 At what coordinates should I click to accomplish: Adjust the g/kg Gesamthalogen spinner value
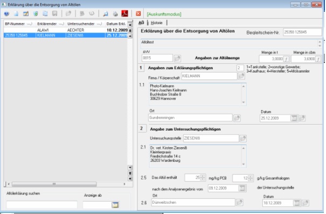(x=251, y=178)
